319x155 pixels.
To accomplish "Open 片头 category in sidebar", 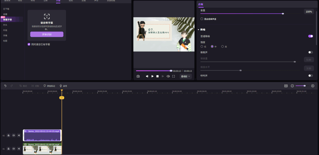I will point(5,25).
